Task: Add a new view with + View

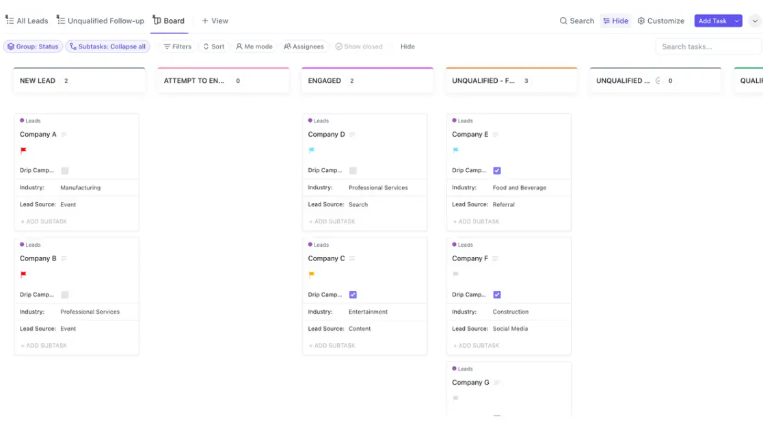Action: (215, 21)
